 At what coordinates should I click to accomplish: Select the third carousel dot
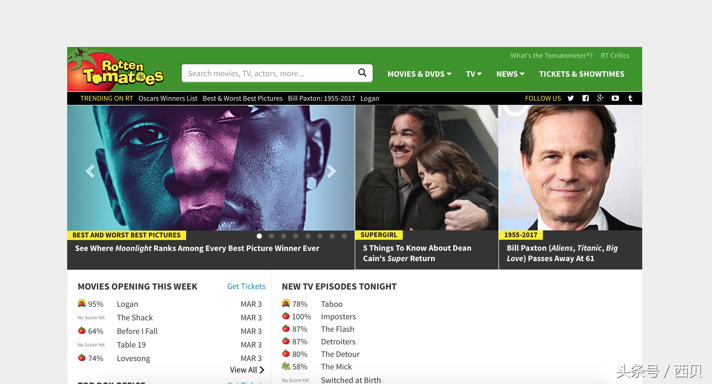point(284,236)
